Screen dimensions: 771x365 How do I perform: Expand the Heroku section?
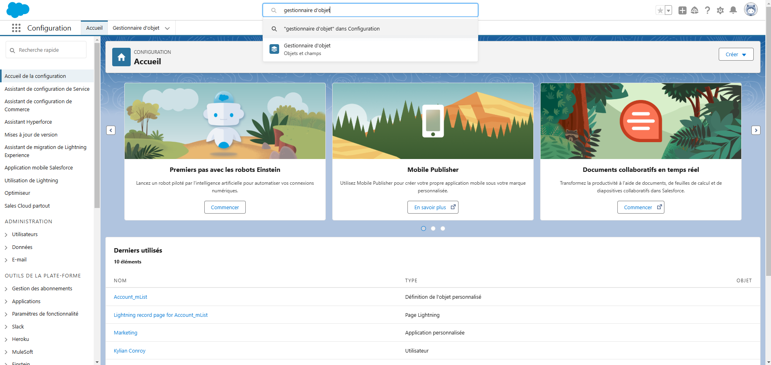pos(6,339)
